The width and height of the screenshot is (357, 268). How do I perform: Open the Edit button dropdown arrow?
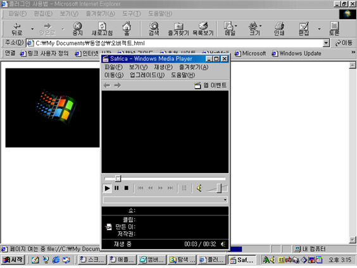pos(319,29)
